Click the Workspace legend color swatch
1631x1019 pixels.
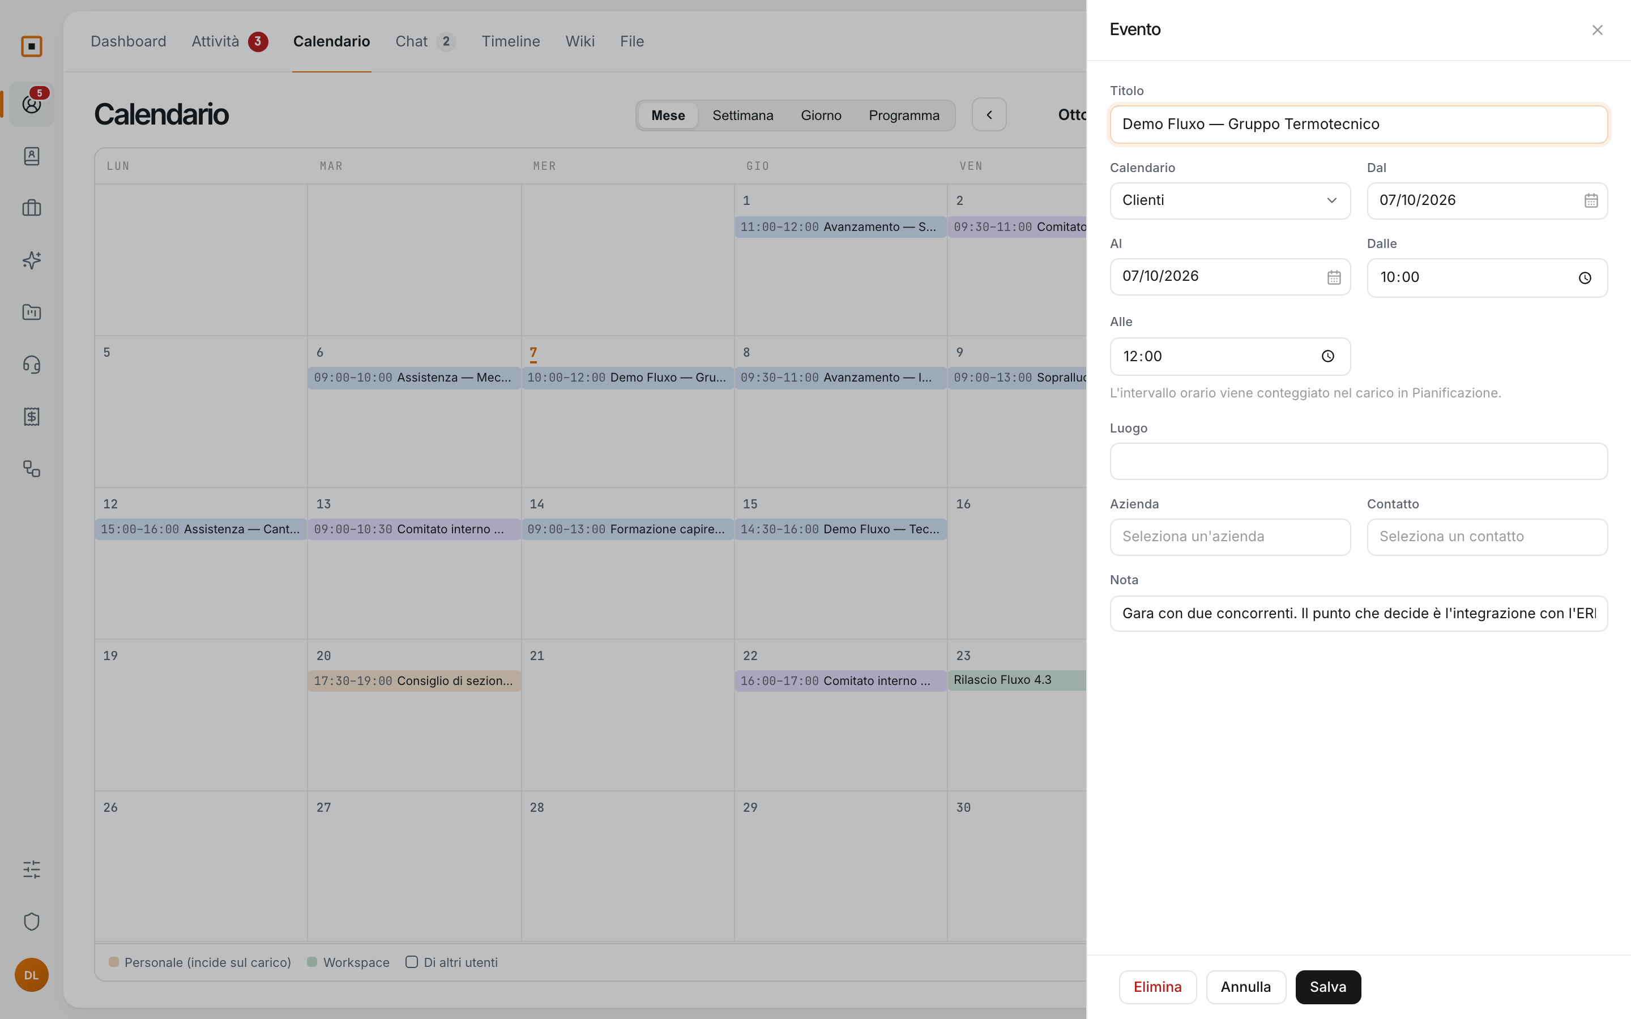click(312, 962)
